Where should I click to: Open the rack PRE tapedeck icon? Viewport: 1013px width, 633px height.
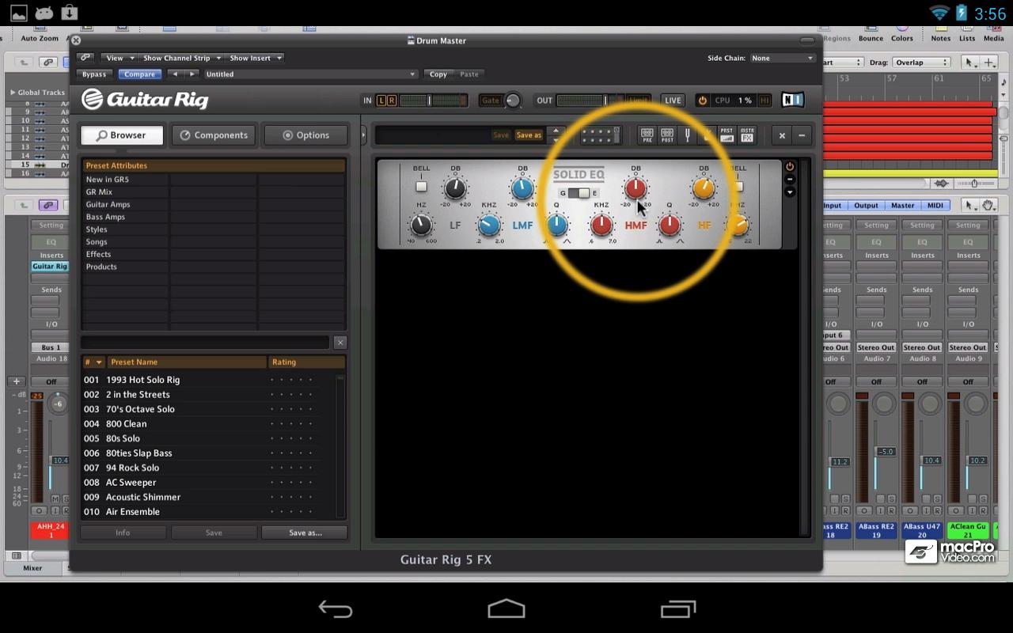pos(647,135)
